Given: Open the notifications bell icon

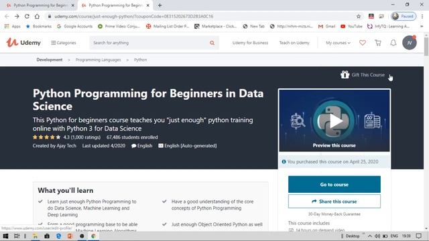Looking at the screenshot, I should pyautogui.click(x=393, y=43).
